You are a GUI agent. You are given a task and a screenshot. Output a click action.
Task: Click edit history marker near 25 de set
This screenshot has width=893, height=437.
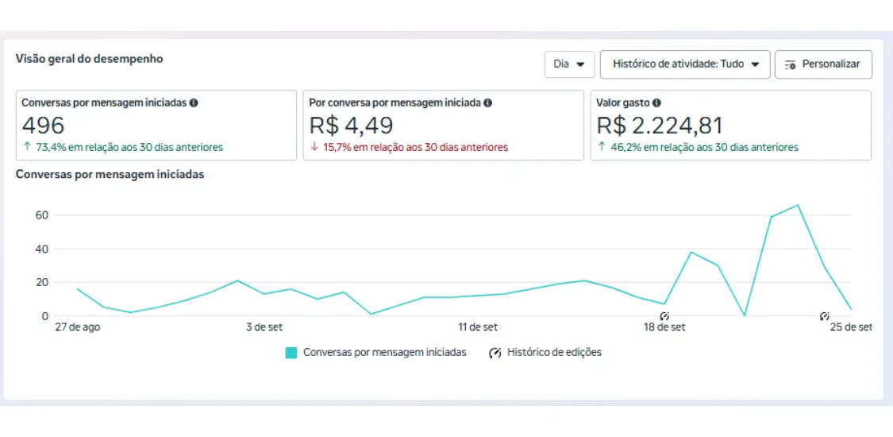pyautogui.click(x=825, y=316)
